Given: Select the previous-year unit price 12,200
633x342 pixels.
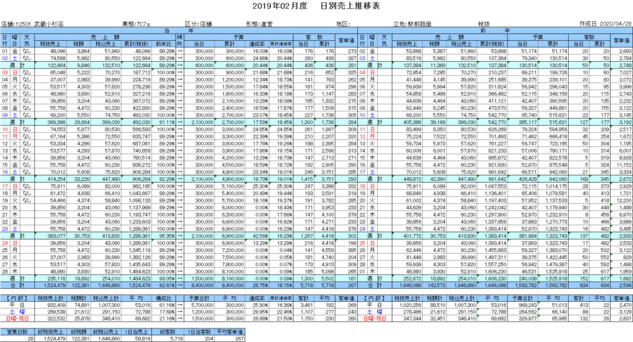Looking at the screenshot, I should (x=624, y=201).
